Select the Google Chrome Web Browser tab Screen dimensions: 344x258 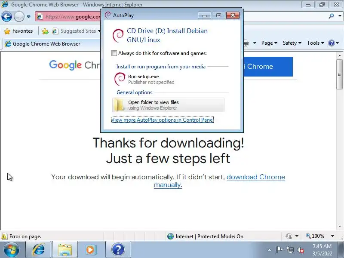pyautogui.click(x=52, y=44)
